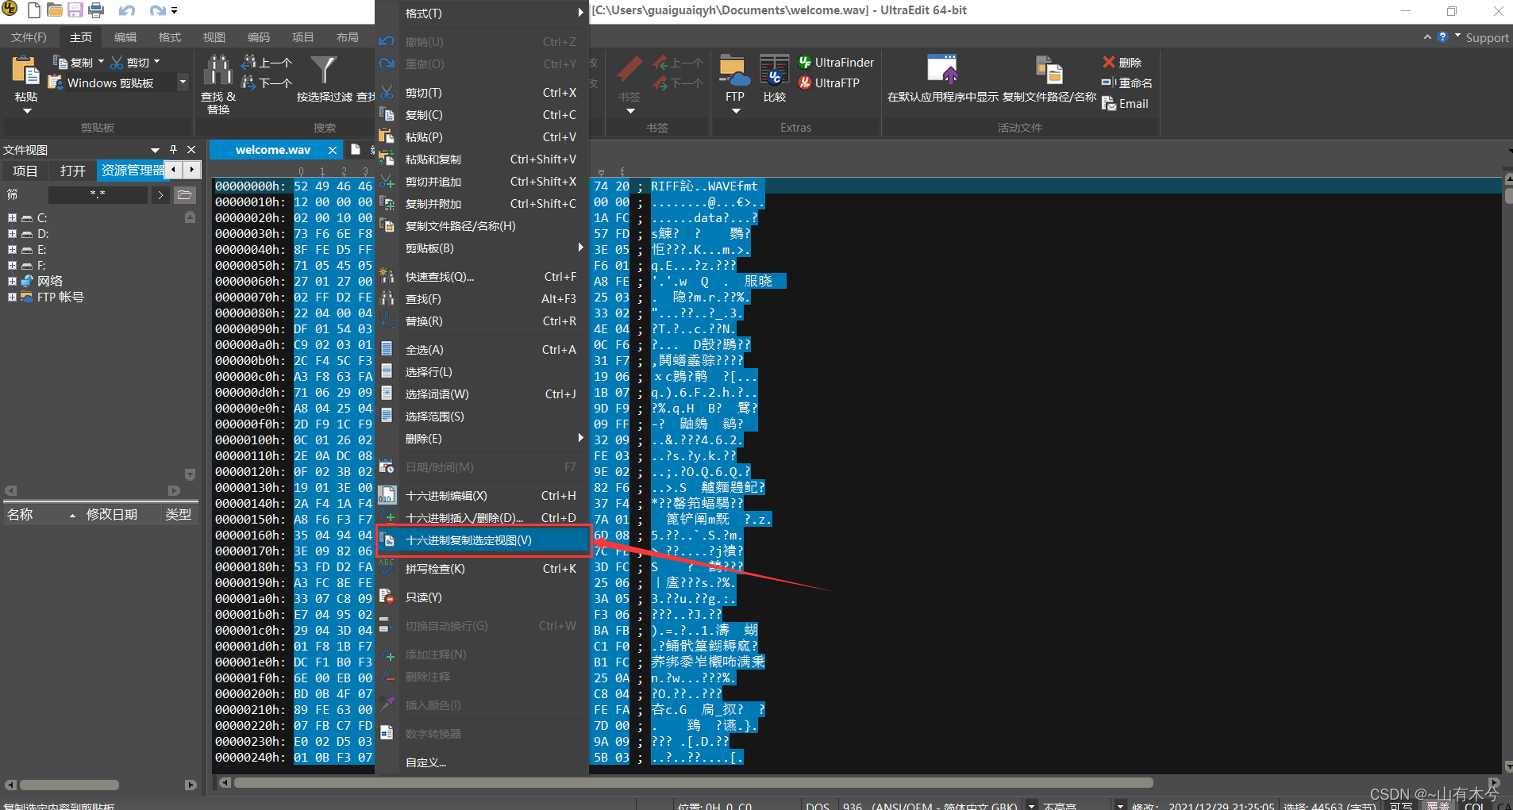Click the file filter *.* input field
The image size is (1513, 810).
point(98,194)
